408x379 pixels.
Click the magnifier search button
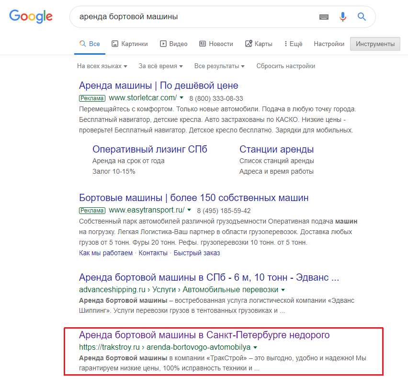pos(362,17)
